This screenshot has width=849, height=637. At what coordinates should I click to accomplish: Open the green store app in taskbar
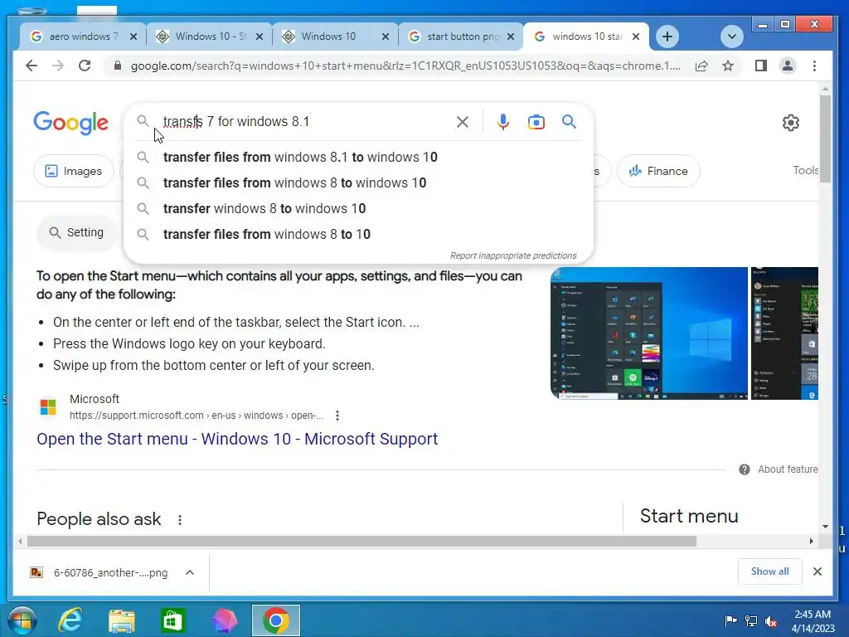click(173, 620)
